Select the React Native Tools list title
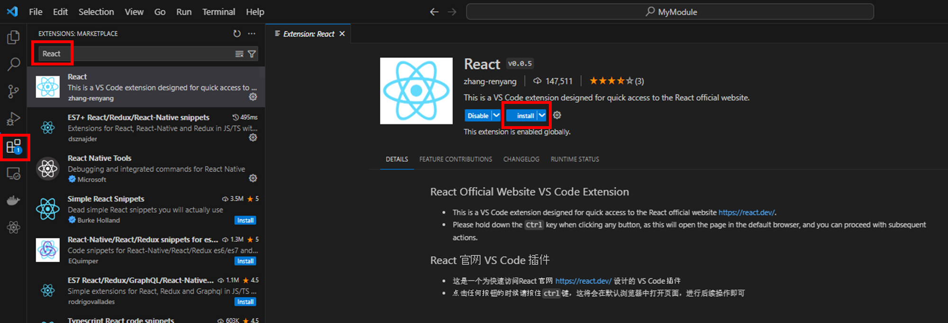The width and height of the screenshot is (948, 323). pyautogui.click(x=100, y=158)
